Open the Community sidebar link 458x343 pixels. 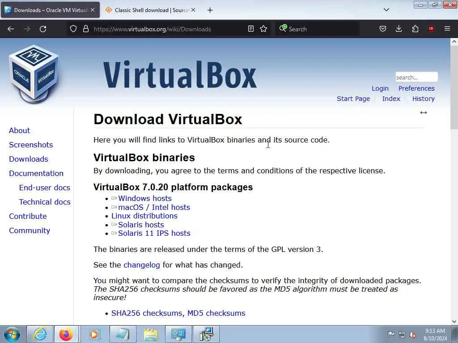click(30, 230)
